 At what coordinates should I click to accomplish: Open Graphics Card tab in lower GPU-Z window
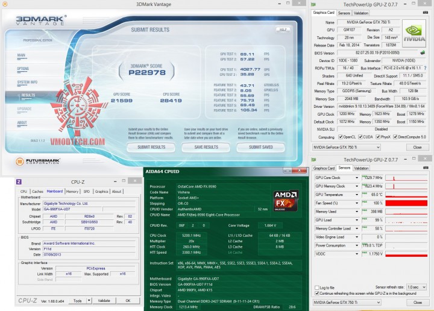click(x=324, y=168)
